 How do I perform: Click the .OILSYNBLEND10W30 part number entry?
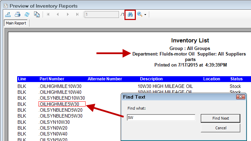pos(62,98)
